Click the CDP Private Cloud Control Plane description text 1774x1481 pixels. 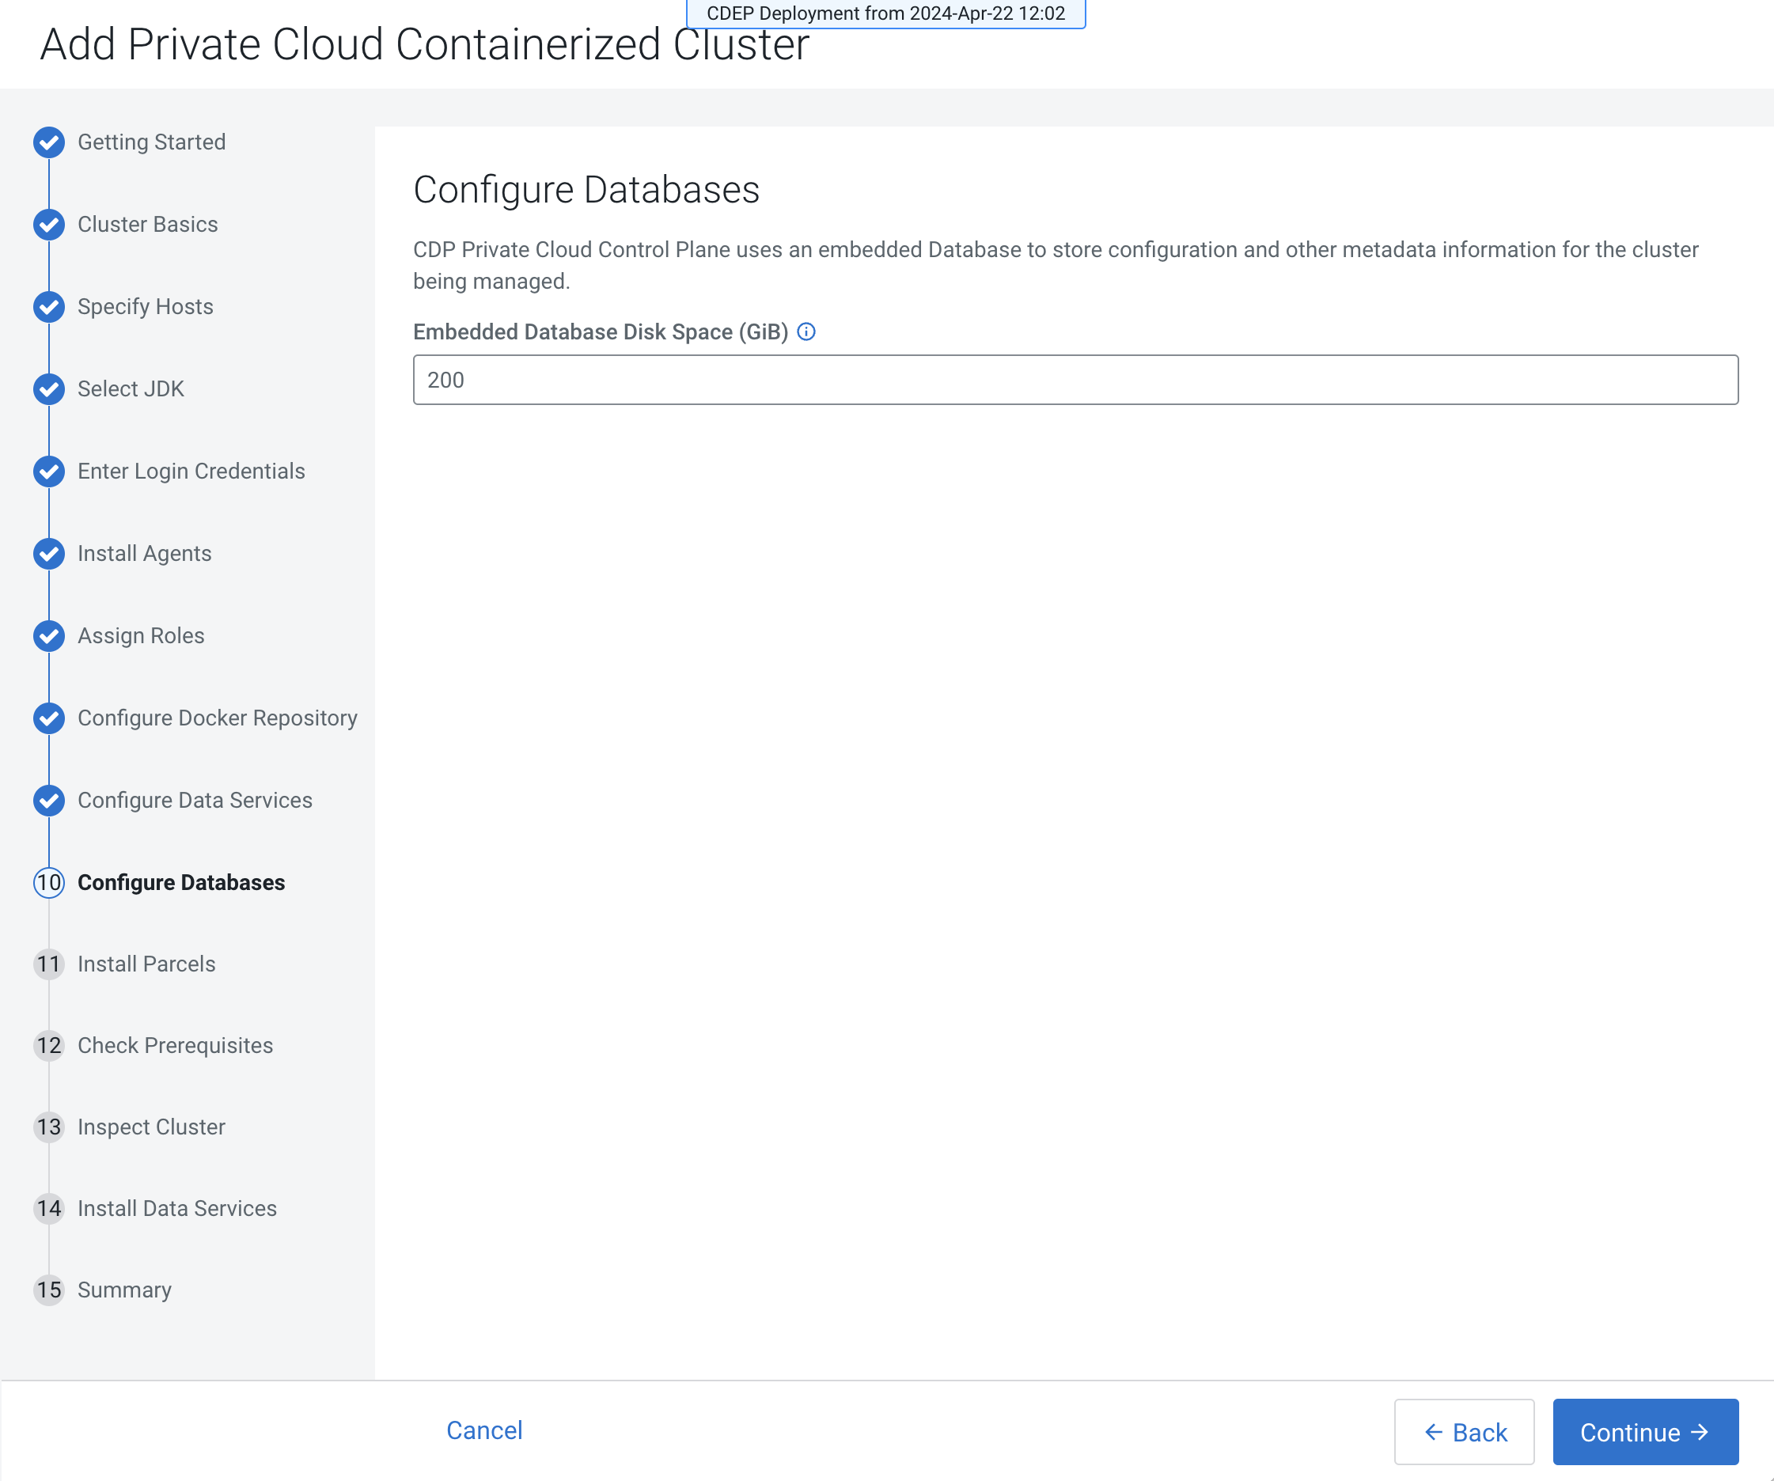coord(1055,265)
